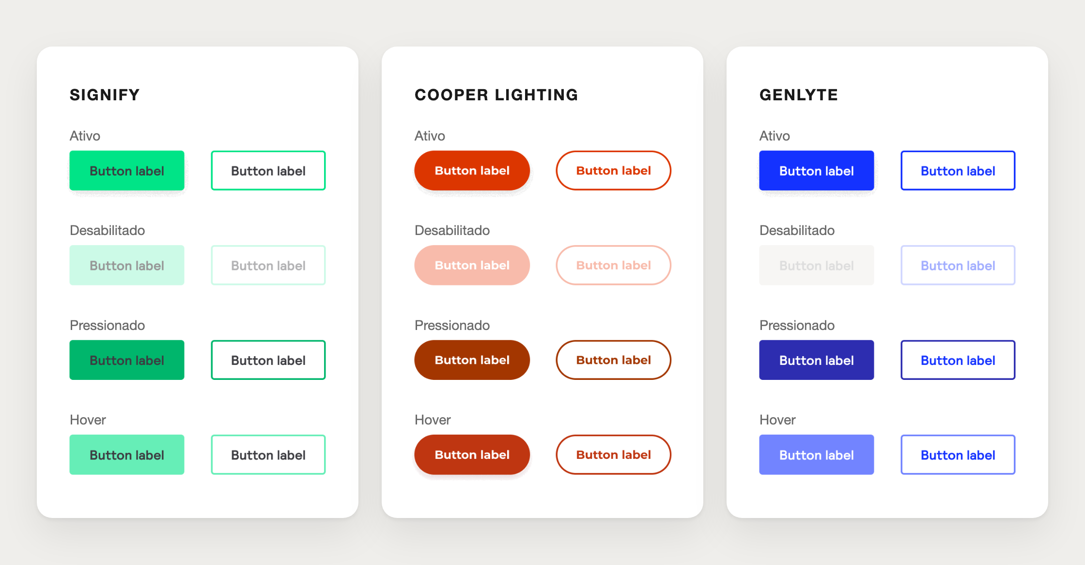Click Signify's light green Hover filled button
The height and width of the screenshot is (565, 1085).
(x=127, y=455)
